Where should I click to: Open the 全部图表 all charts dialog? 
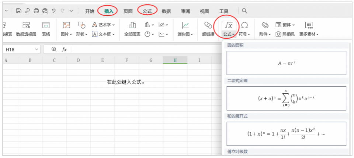[132, 29]
